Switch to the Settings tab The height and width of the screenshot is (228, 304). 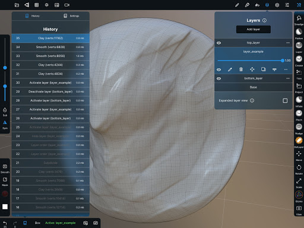click(71, 16)
